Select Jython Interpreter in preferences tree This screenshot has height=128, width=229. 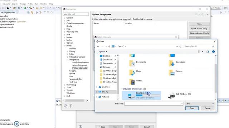pyautogui.click(x=79, y=65)
